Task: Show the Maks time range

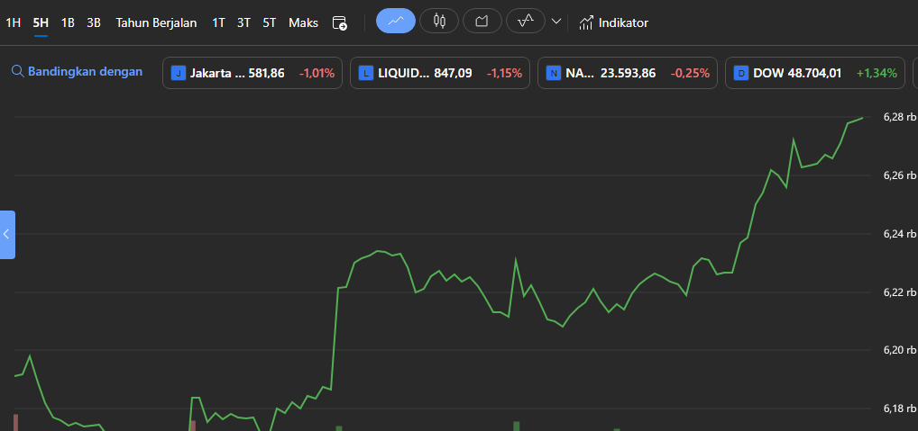Action: point(303,22)
